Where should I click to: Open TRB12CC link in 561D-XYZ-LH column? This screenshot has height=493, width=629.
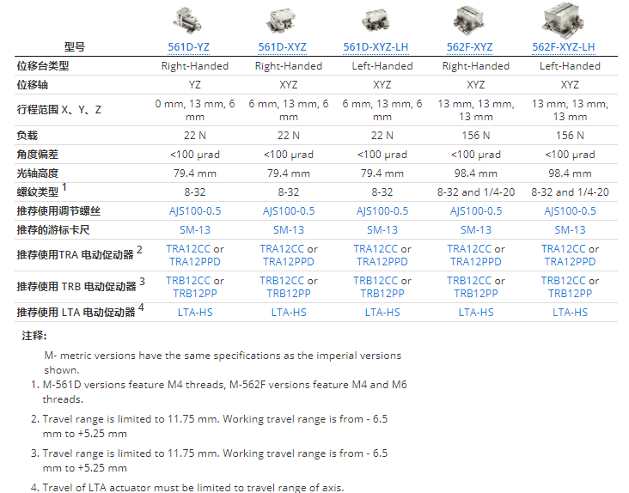(376, 281)
